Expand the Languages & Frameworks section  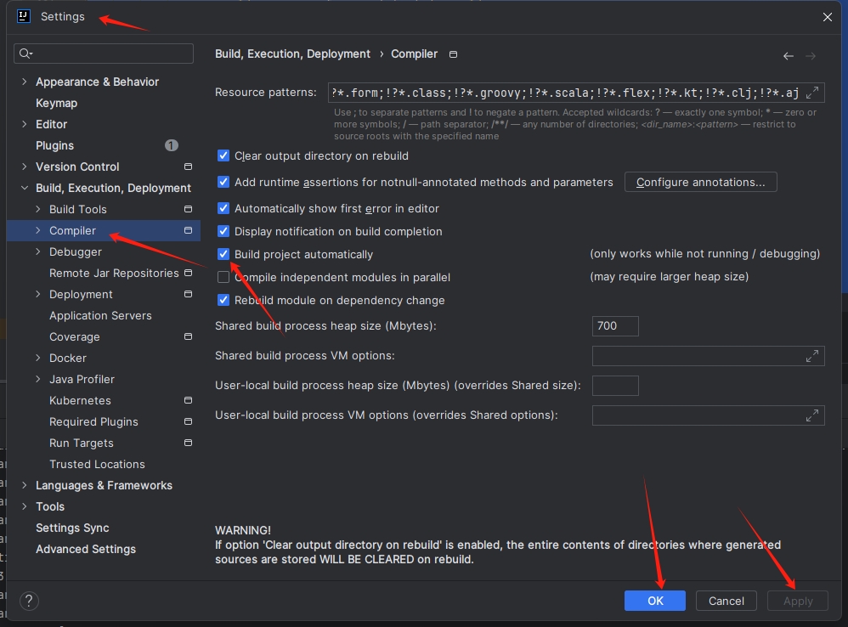pyautogui.click(x=24, y=485)
